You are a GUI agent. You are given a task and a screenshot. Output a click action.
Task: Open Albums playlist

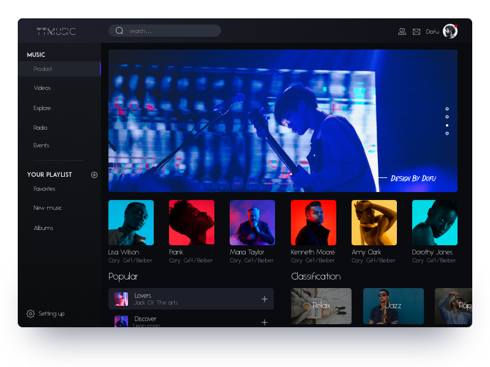tap(43, 228)
